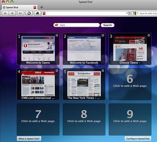Close the window with the red button
This screenshot has height=142, width=157.
tap(3, 2)
